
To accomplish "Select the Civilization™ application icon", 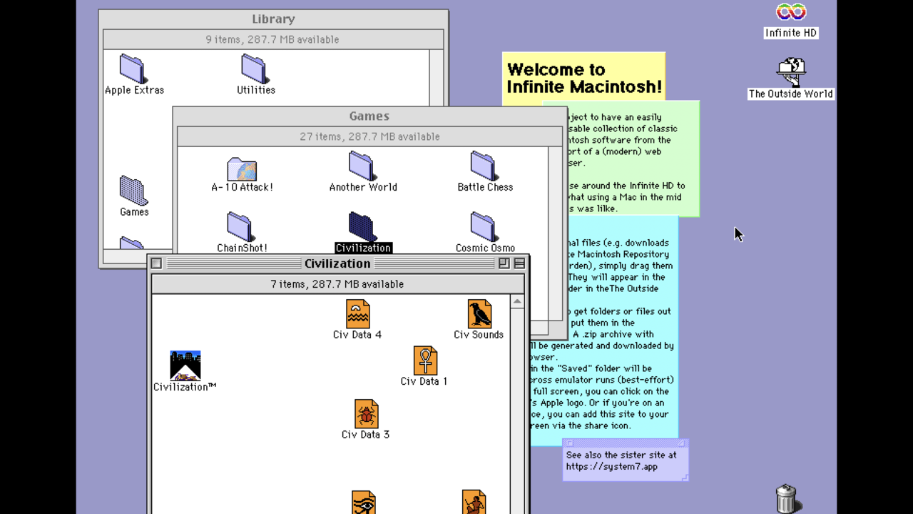I will (x=185, y=366).
